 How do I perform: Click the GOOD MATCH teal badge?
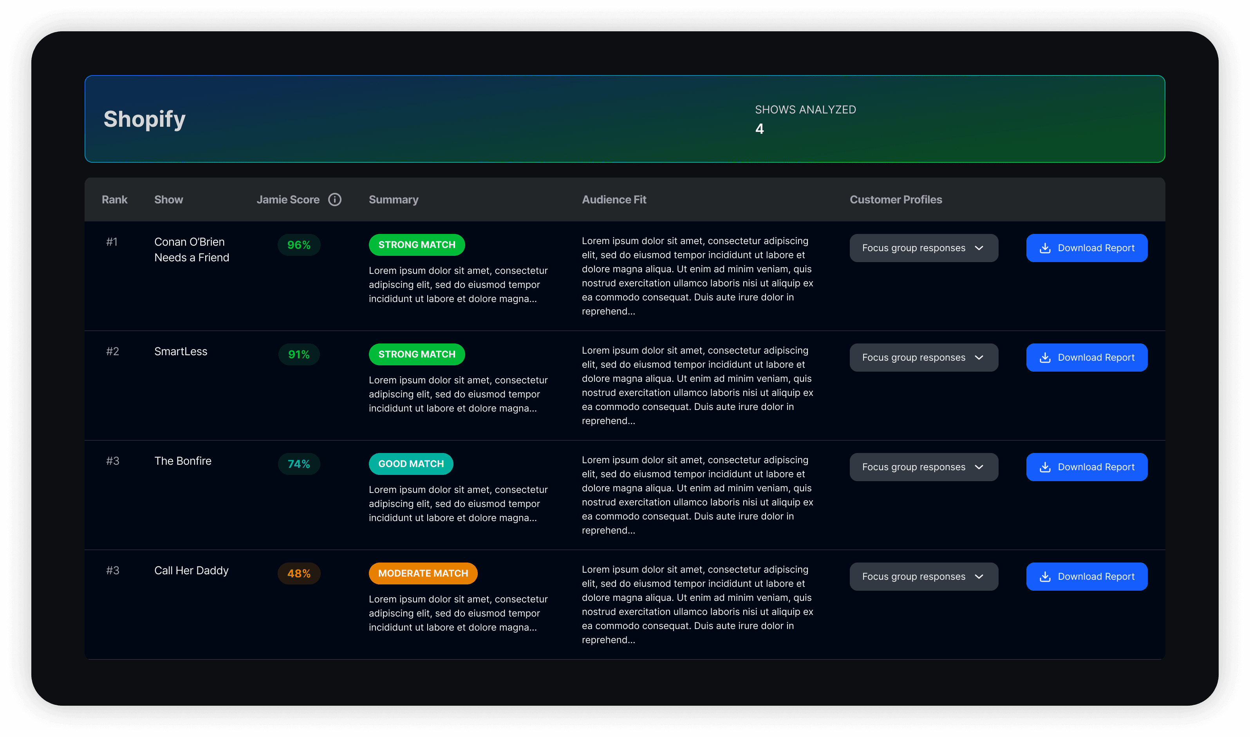410,464
